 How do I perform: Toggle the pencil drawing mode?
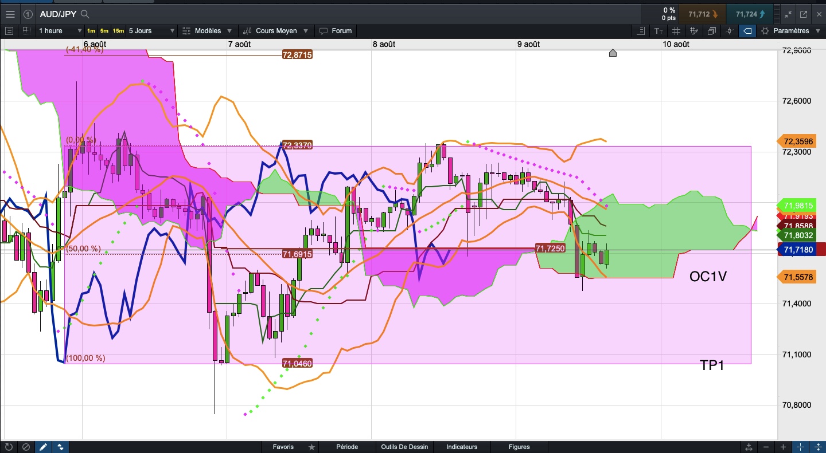coord(43,447)
